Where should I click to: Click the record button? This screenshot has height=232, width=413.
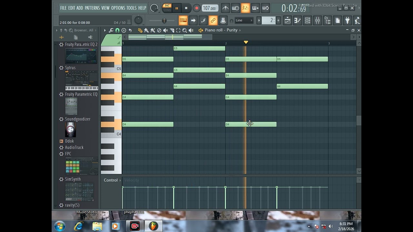(x=196, y=8)
